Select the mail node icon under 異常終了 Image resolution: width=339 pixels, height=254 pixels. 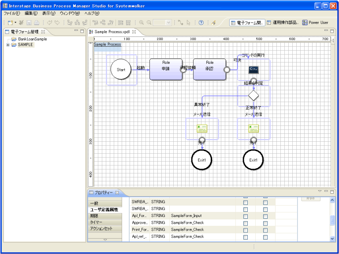point(202,129)
